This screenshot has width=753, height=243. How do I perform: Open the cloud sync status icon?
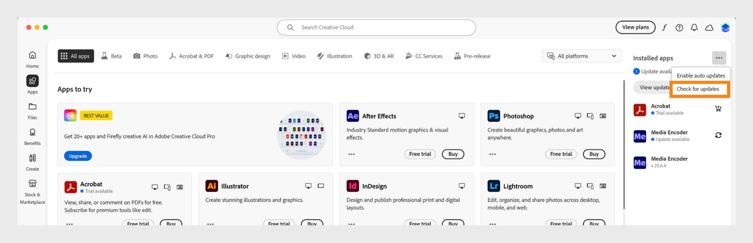click(x=709, y=27)
